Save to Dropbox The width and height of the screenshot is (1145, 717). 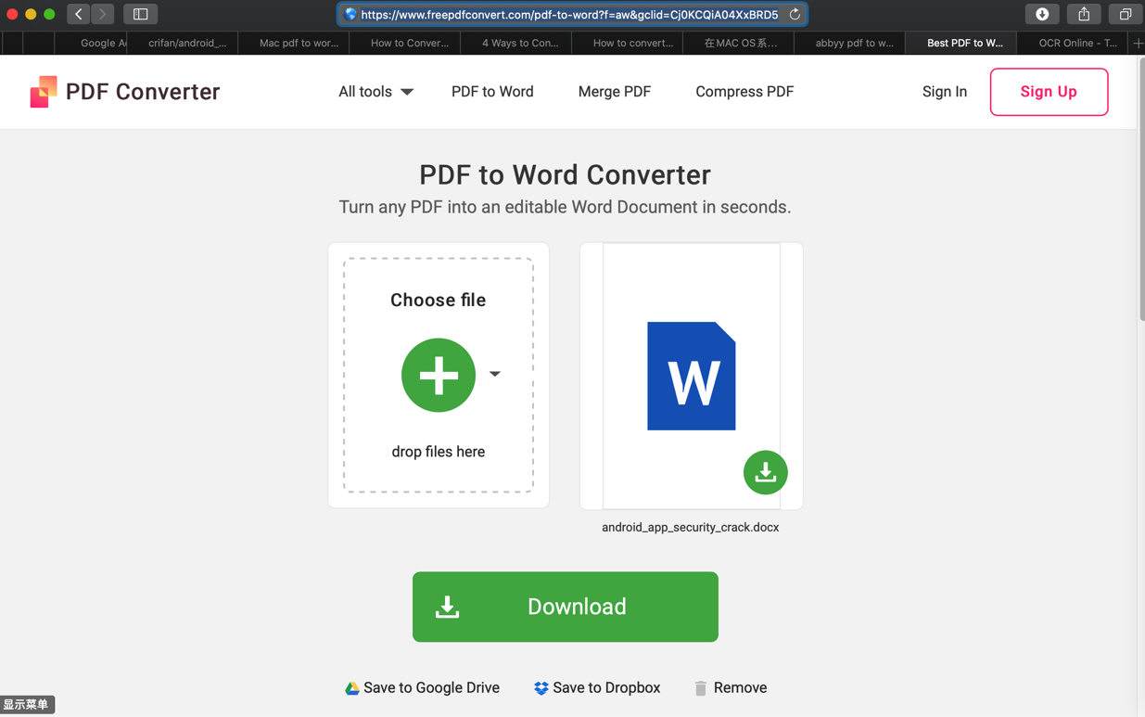click(597, 687)
